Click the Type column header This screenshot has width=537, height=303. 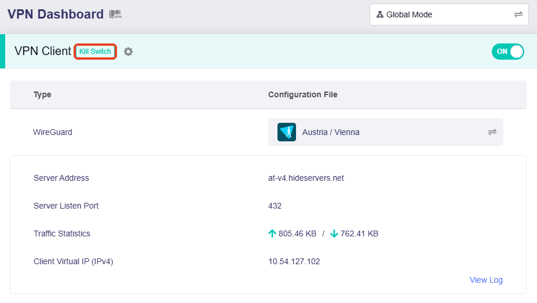(x=42, y=94)
